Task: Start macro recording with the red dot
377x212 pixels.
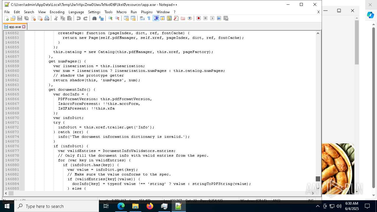Action: (x=199, y=18)
